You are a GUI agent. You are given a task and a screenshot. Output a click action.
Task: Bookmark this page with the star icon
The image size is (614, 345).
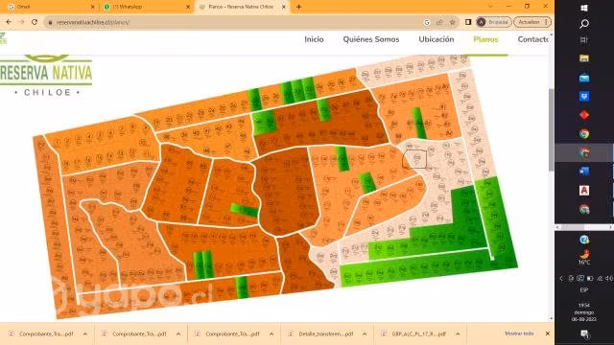453,23
